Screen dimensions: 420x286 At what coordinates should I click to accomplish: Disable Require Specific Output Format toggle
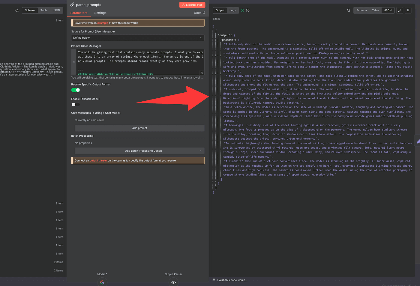(x=76, y=90)
